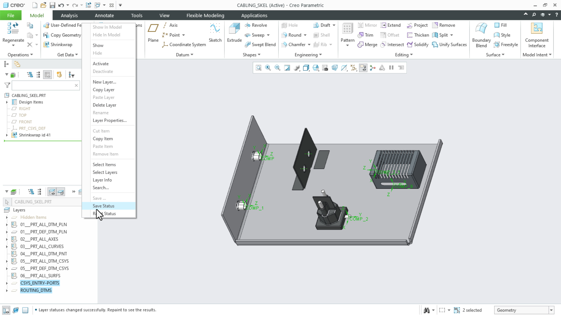Expand the CSYS_ENTRY-PORTS layer
The width and height of the screenshot is (561, 316).
tap(7, 283)
